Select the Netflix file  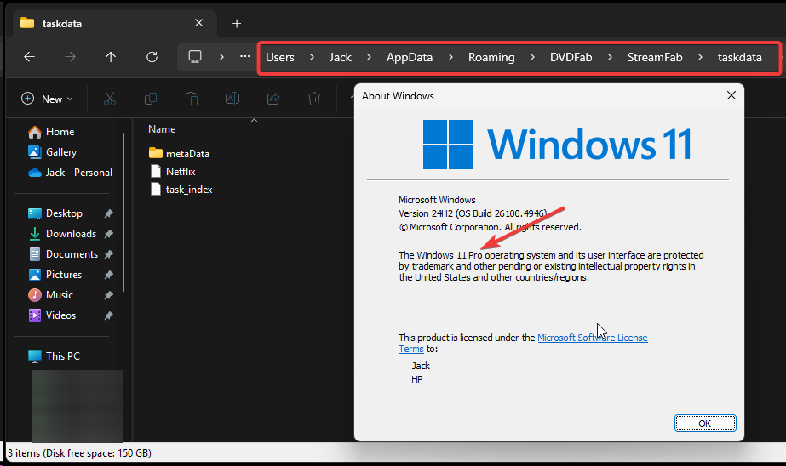(180, 171)
